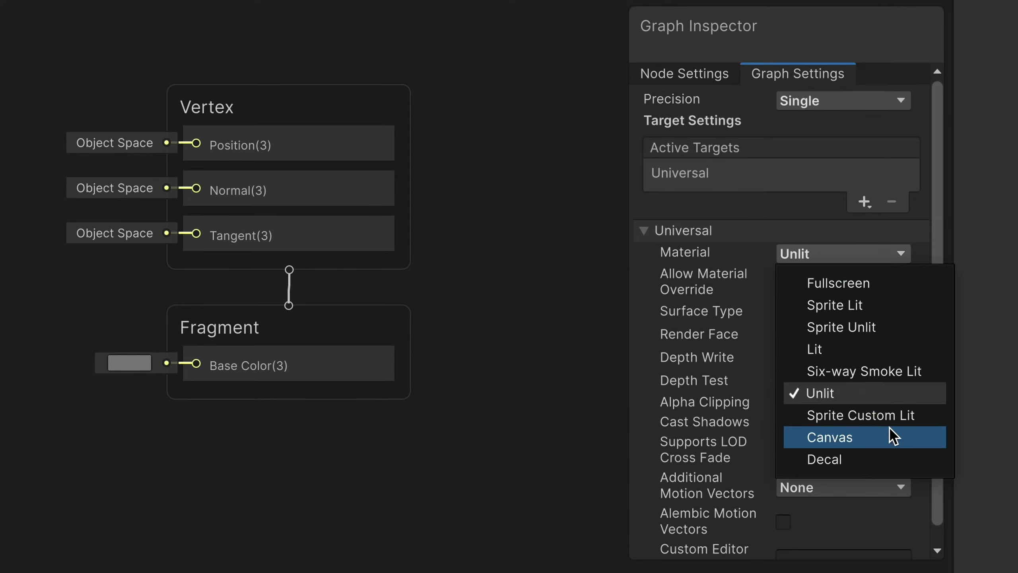
Task: Enable the Alembic Motion Vectors checkbox
Action: [783, 522]
